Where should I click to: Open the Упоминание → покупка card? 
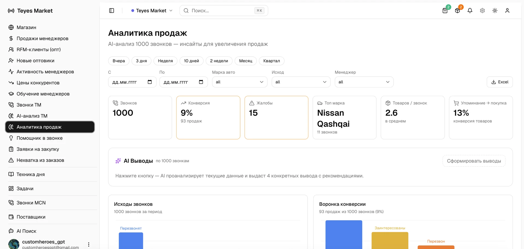(x=481, y=117)
